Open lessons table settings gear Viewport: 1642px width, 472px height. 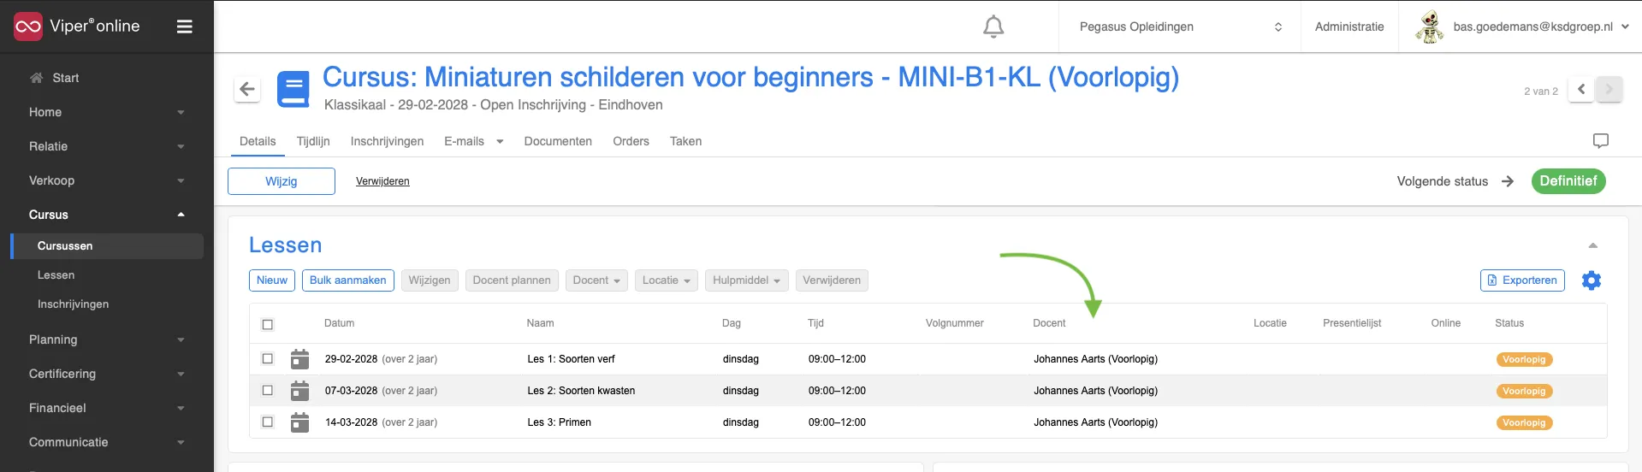coord(1592,280)
